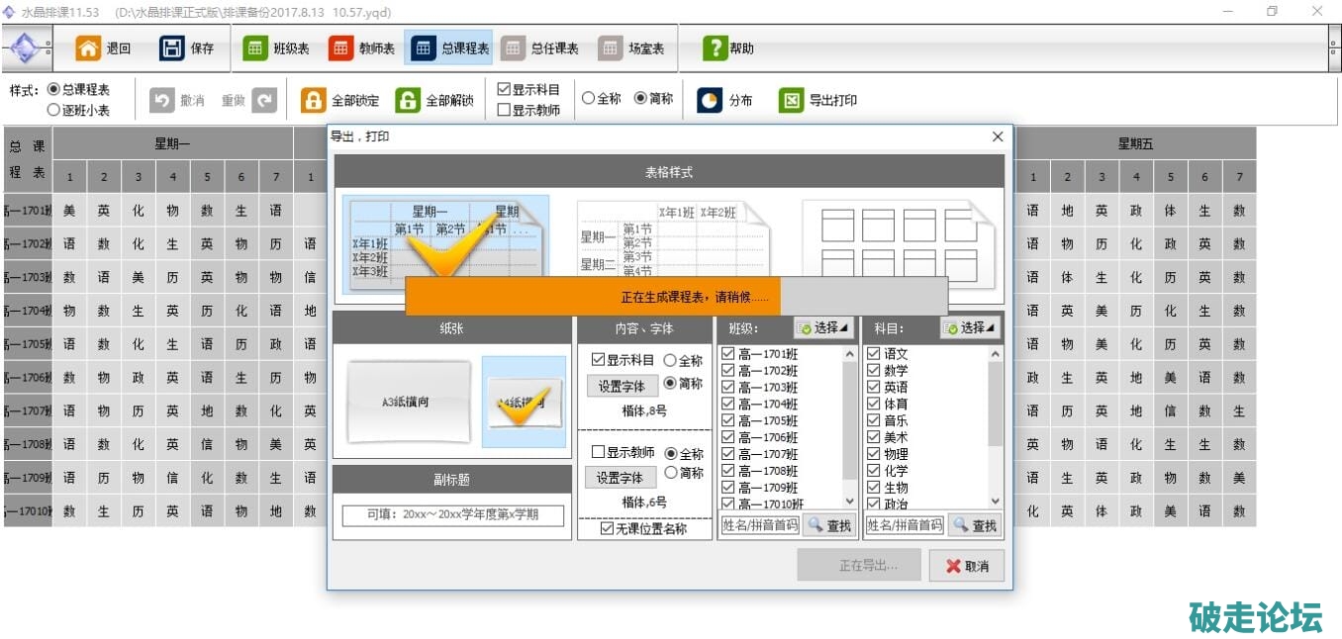Open the 分布 pie chart icon
Image resolution: width=1342 pixels, height=639 pixels.
(x=710, y=100)
